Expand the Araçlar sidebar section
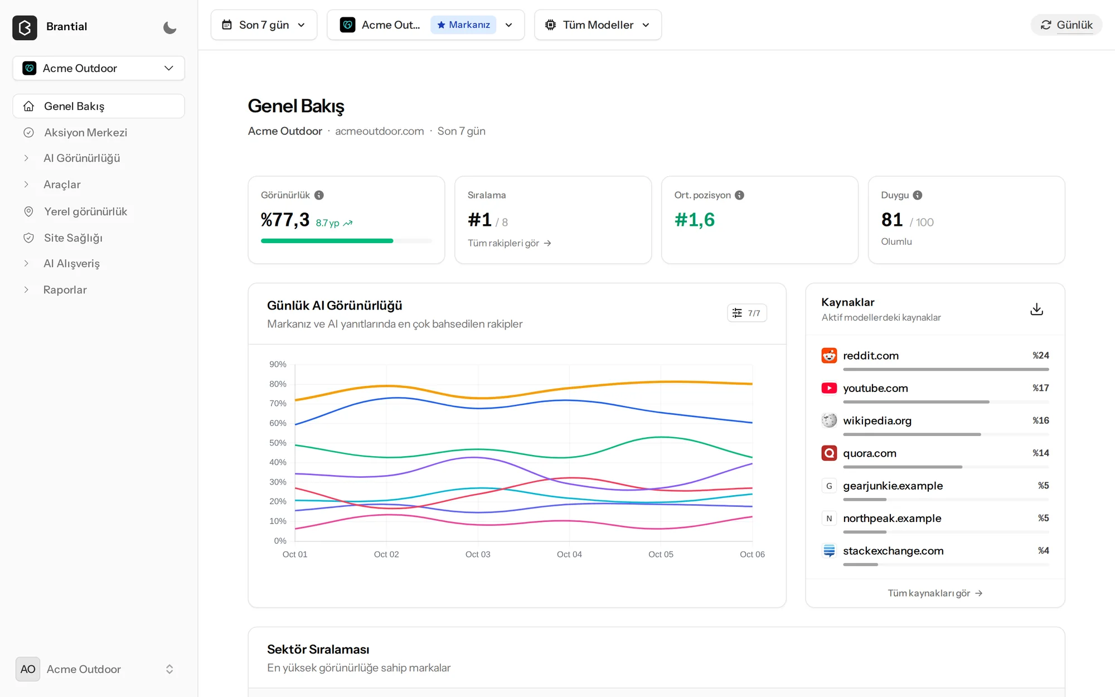The image size is (1115, 697). [99, 185]
